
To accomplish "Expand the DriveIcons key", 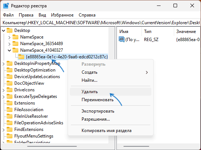I will (4, 90).
